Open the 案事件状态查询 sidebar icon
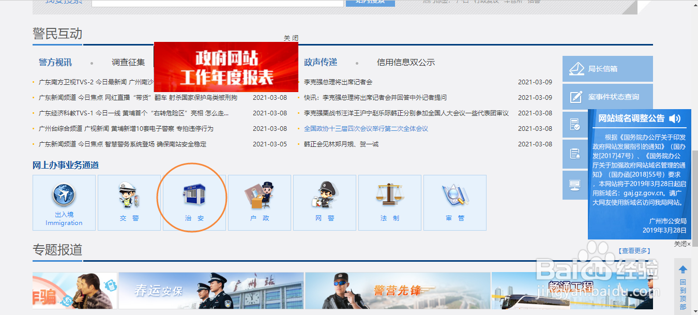 [x=608, y=96]
